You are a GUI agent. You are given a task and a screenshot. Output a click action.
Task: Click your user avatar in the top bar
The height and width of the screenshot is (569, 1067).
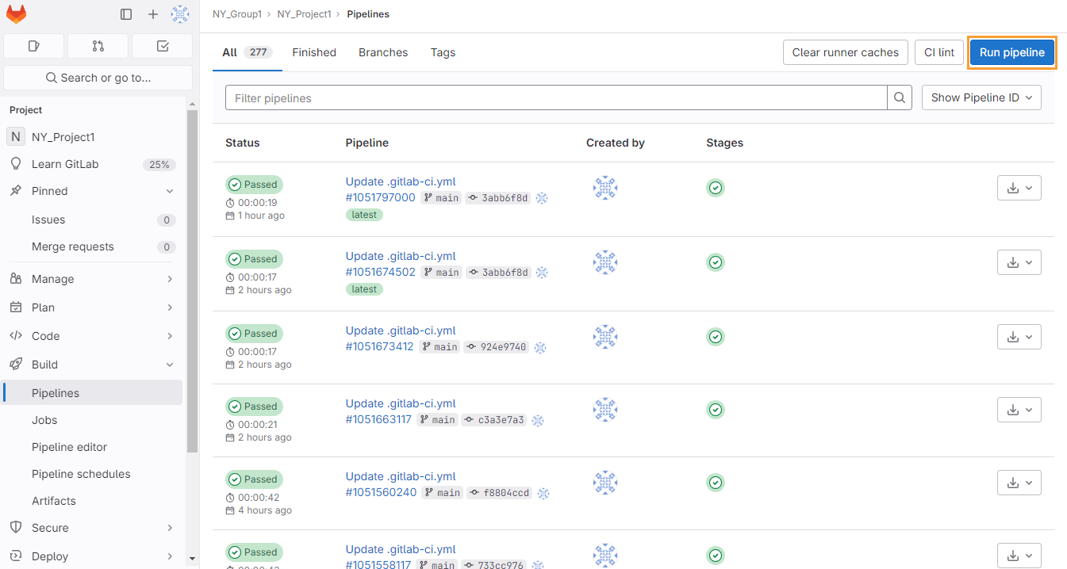click(180, 14)
